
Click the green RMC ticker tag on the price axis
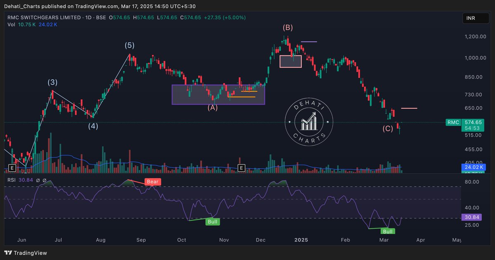(453, 122)
